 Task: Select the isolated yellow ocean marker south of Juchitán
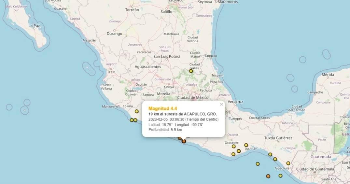click(258, 164)
